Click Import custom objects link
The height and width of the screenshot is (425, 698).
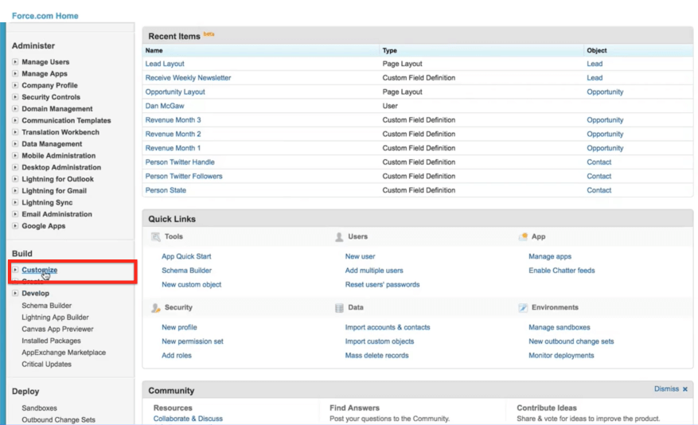[380, 341]
